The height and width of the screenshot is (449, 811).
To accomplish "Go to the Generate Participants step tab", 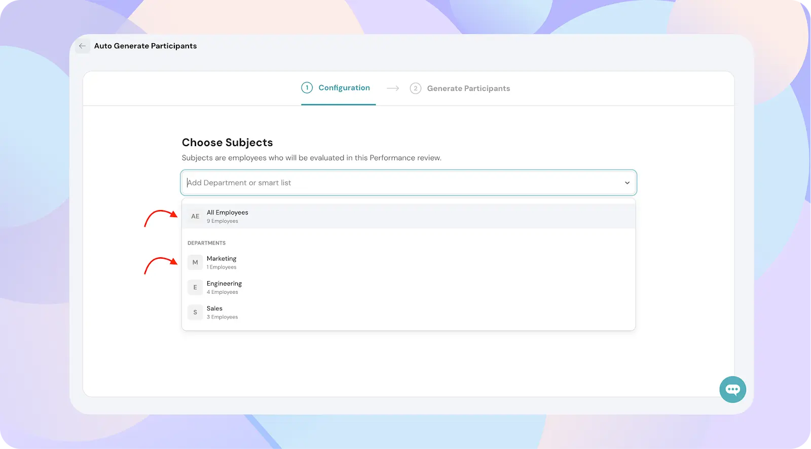I will pos(468,88).
